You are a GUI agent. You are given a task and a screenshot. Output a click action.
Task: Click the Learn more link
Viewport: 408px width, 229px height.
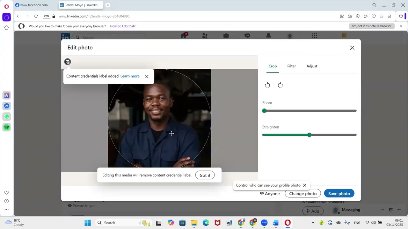130,76
